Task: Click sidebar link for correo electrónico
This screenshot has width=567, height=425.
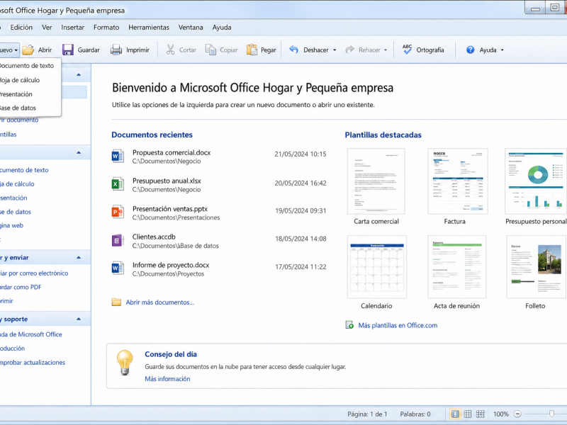Action: tap(34, 273)
